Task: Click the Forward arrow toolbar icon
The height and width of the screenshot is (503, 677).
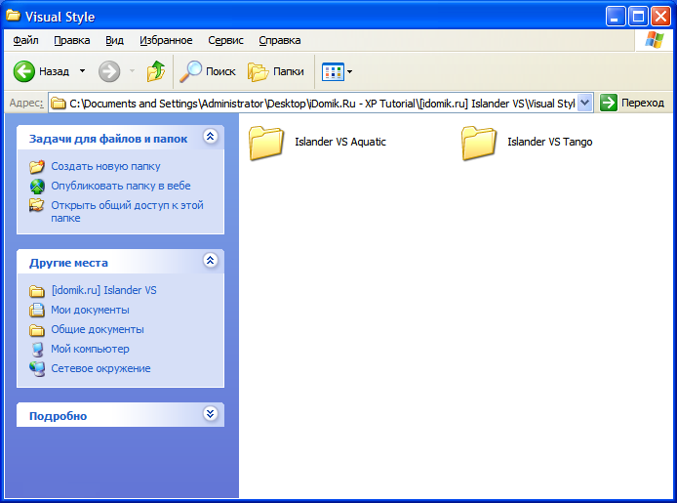Action: (x=109, y=71)
